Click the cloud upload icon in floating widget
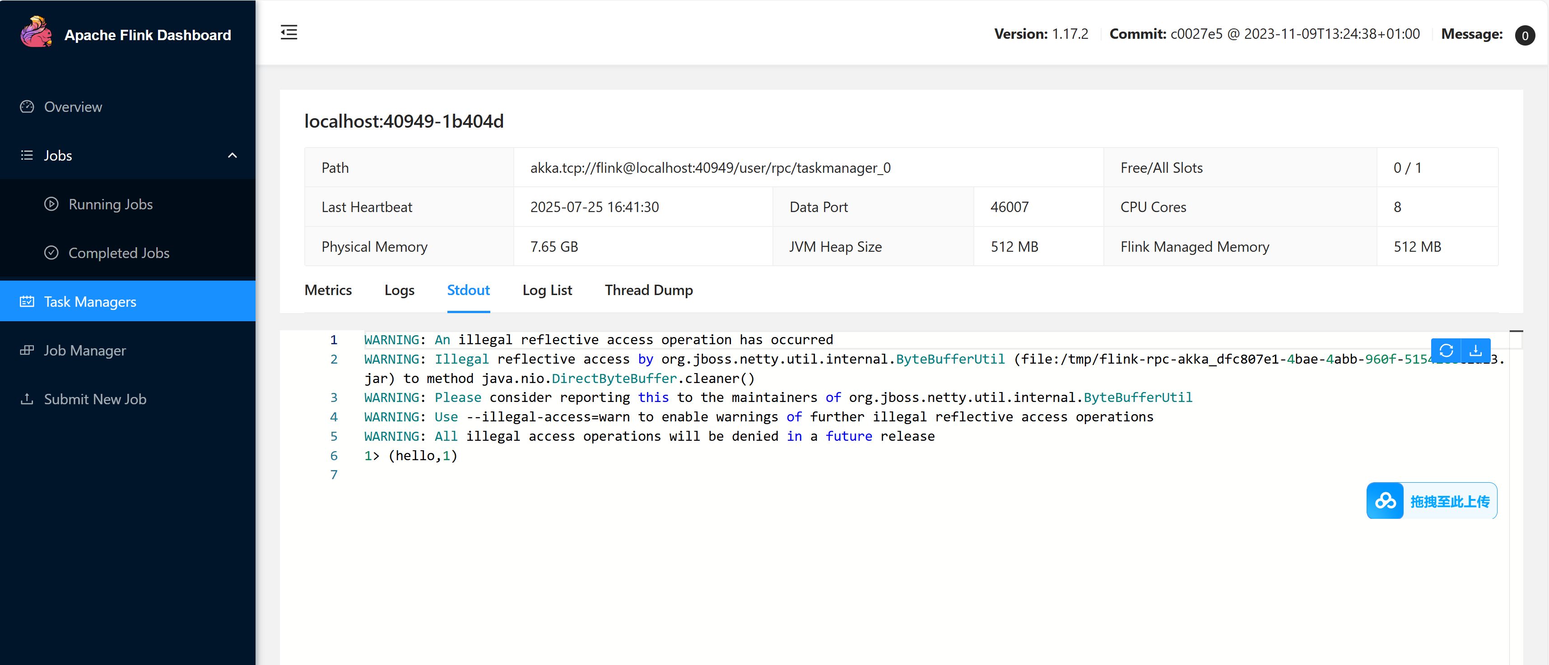This screenshot has height=665, width=1549. tap(1386, 500)
